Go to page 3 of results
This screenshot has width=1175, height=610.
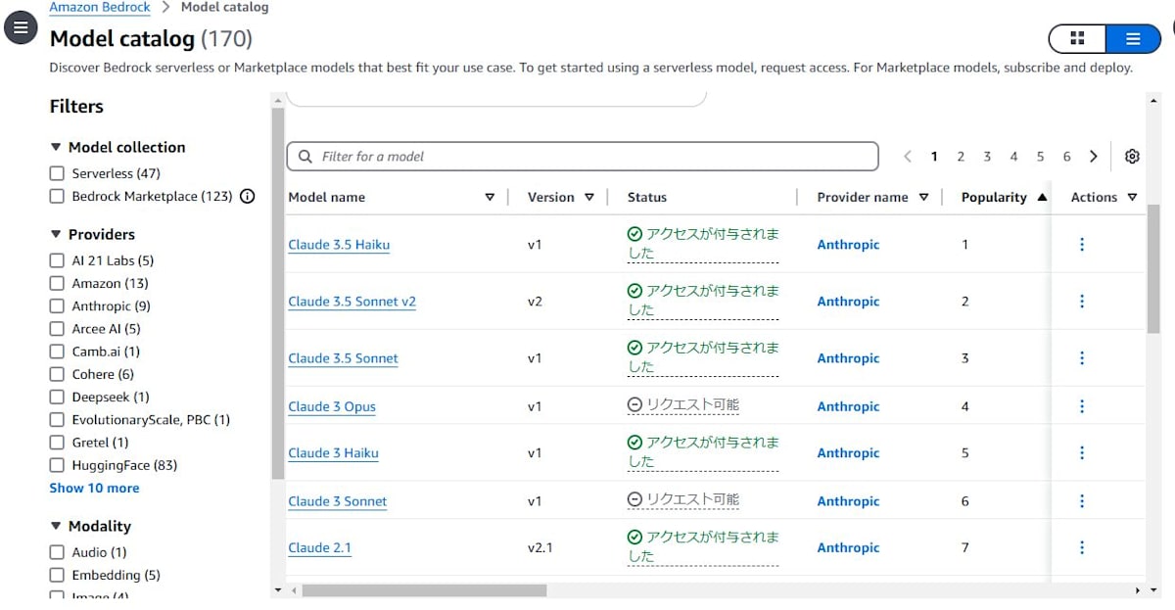987,157
